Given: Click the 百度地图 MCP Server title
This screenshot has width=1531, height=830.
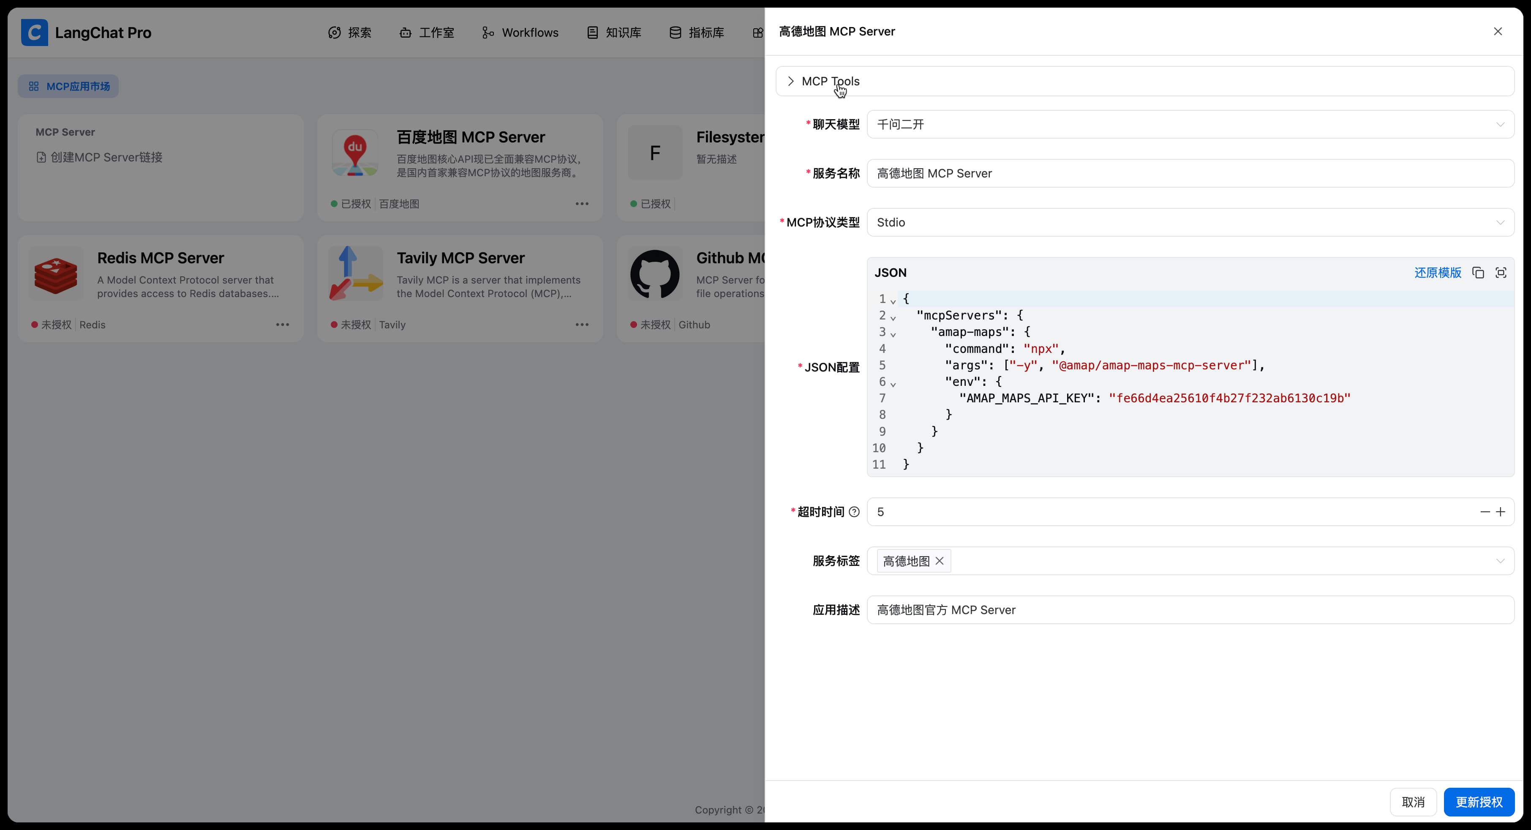Looking at the screenshot, I should [471, 137].
